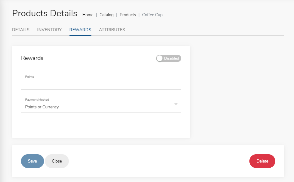Open the Catalog breadcrumb link
This screenshot has height=182, width=294.
pos(106,15)
